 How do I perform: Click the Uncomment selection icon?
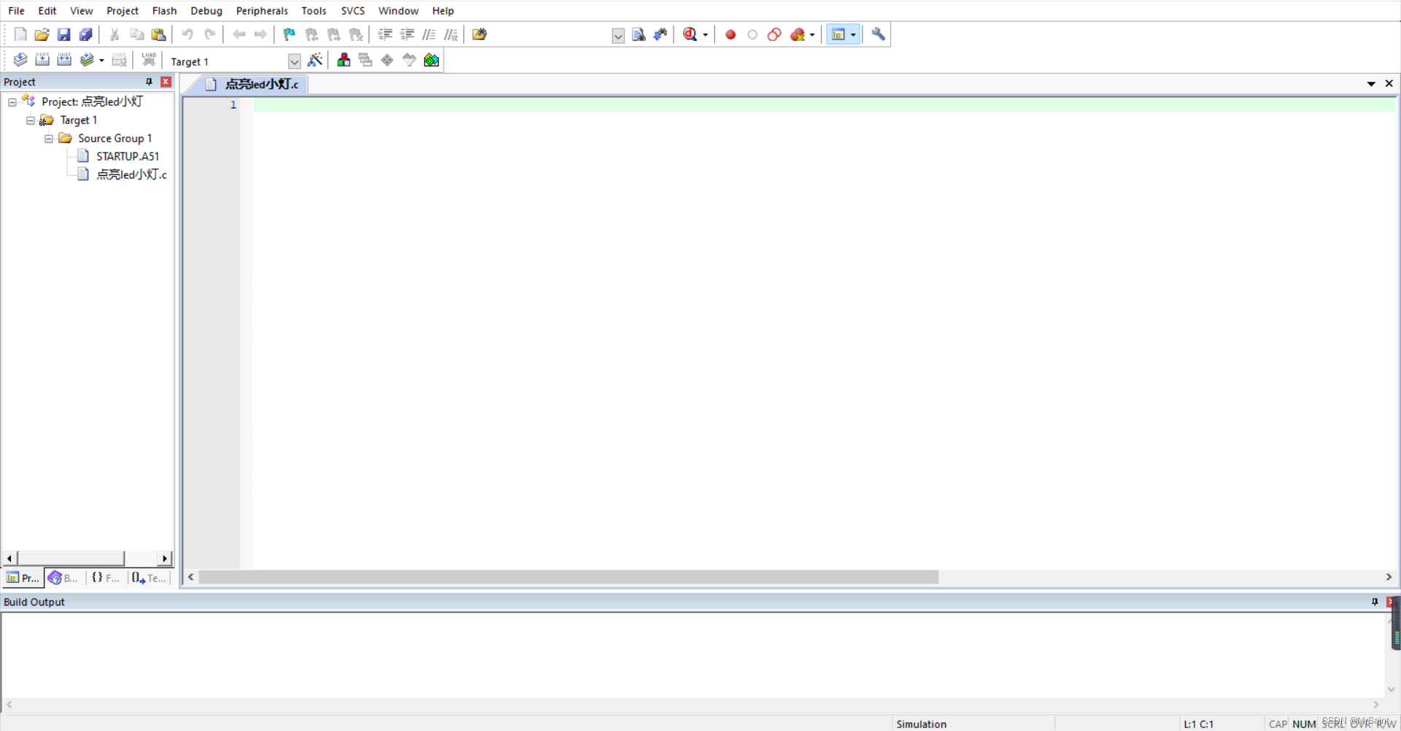pyautogui.click(x=451, y=34)
